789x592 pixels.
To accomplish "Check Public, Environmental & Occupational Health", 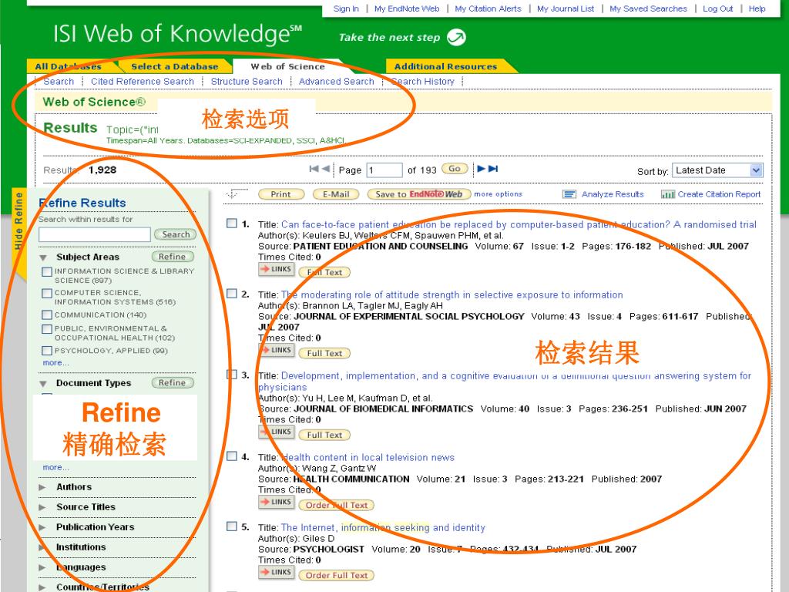I will point(47,328).
